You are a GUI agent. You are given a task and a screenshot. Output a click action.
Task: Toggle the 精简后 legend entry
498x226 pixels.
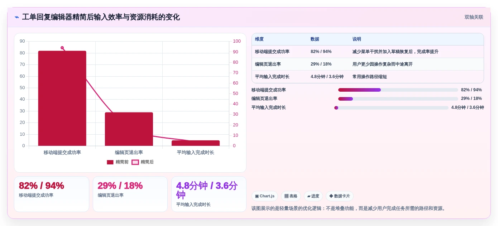[x=143, y=162]
